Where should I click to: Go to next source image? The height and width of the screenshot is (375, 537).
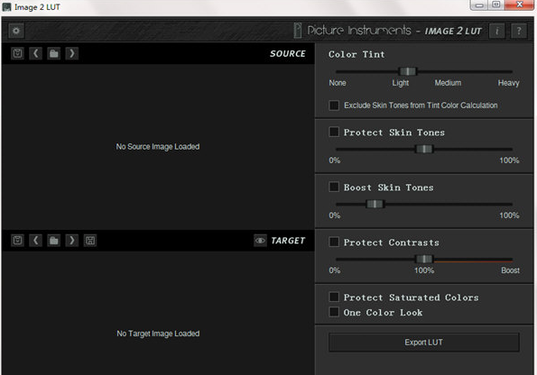[72, 53]
